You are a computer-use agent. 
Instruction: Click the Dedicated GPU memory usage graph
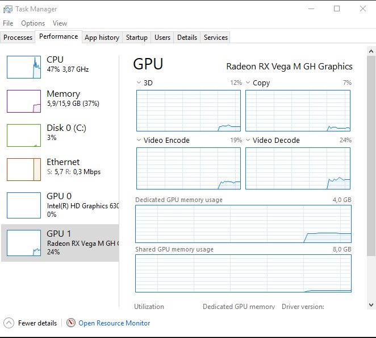[x=244, y=224]
